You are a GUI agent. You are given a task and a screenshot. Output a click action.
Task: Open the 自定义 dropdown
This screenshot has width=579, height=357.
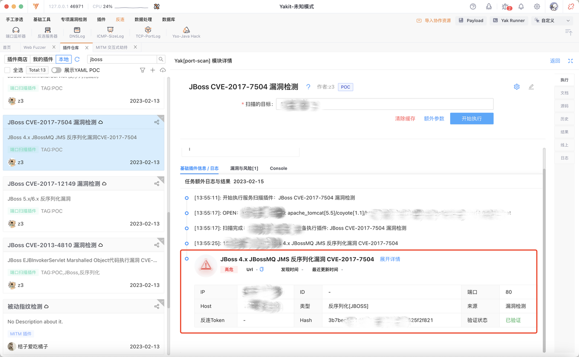coord(551,20)
